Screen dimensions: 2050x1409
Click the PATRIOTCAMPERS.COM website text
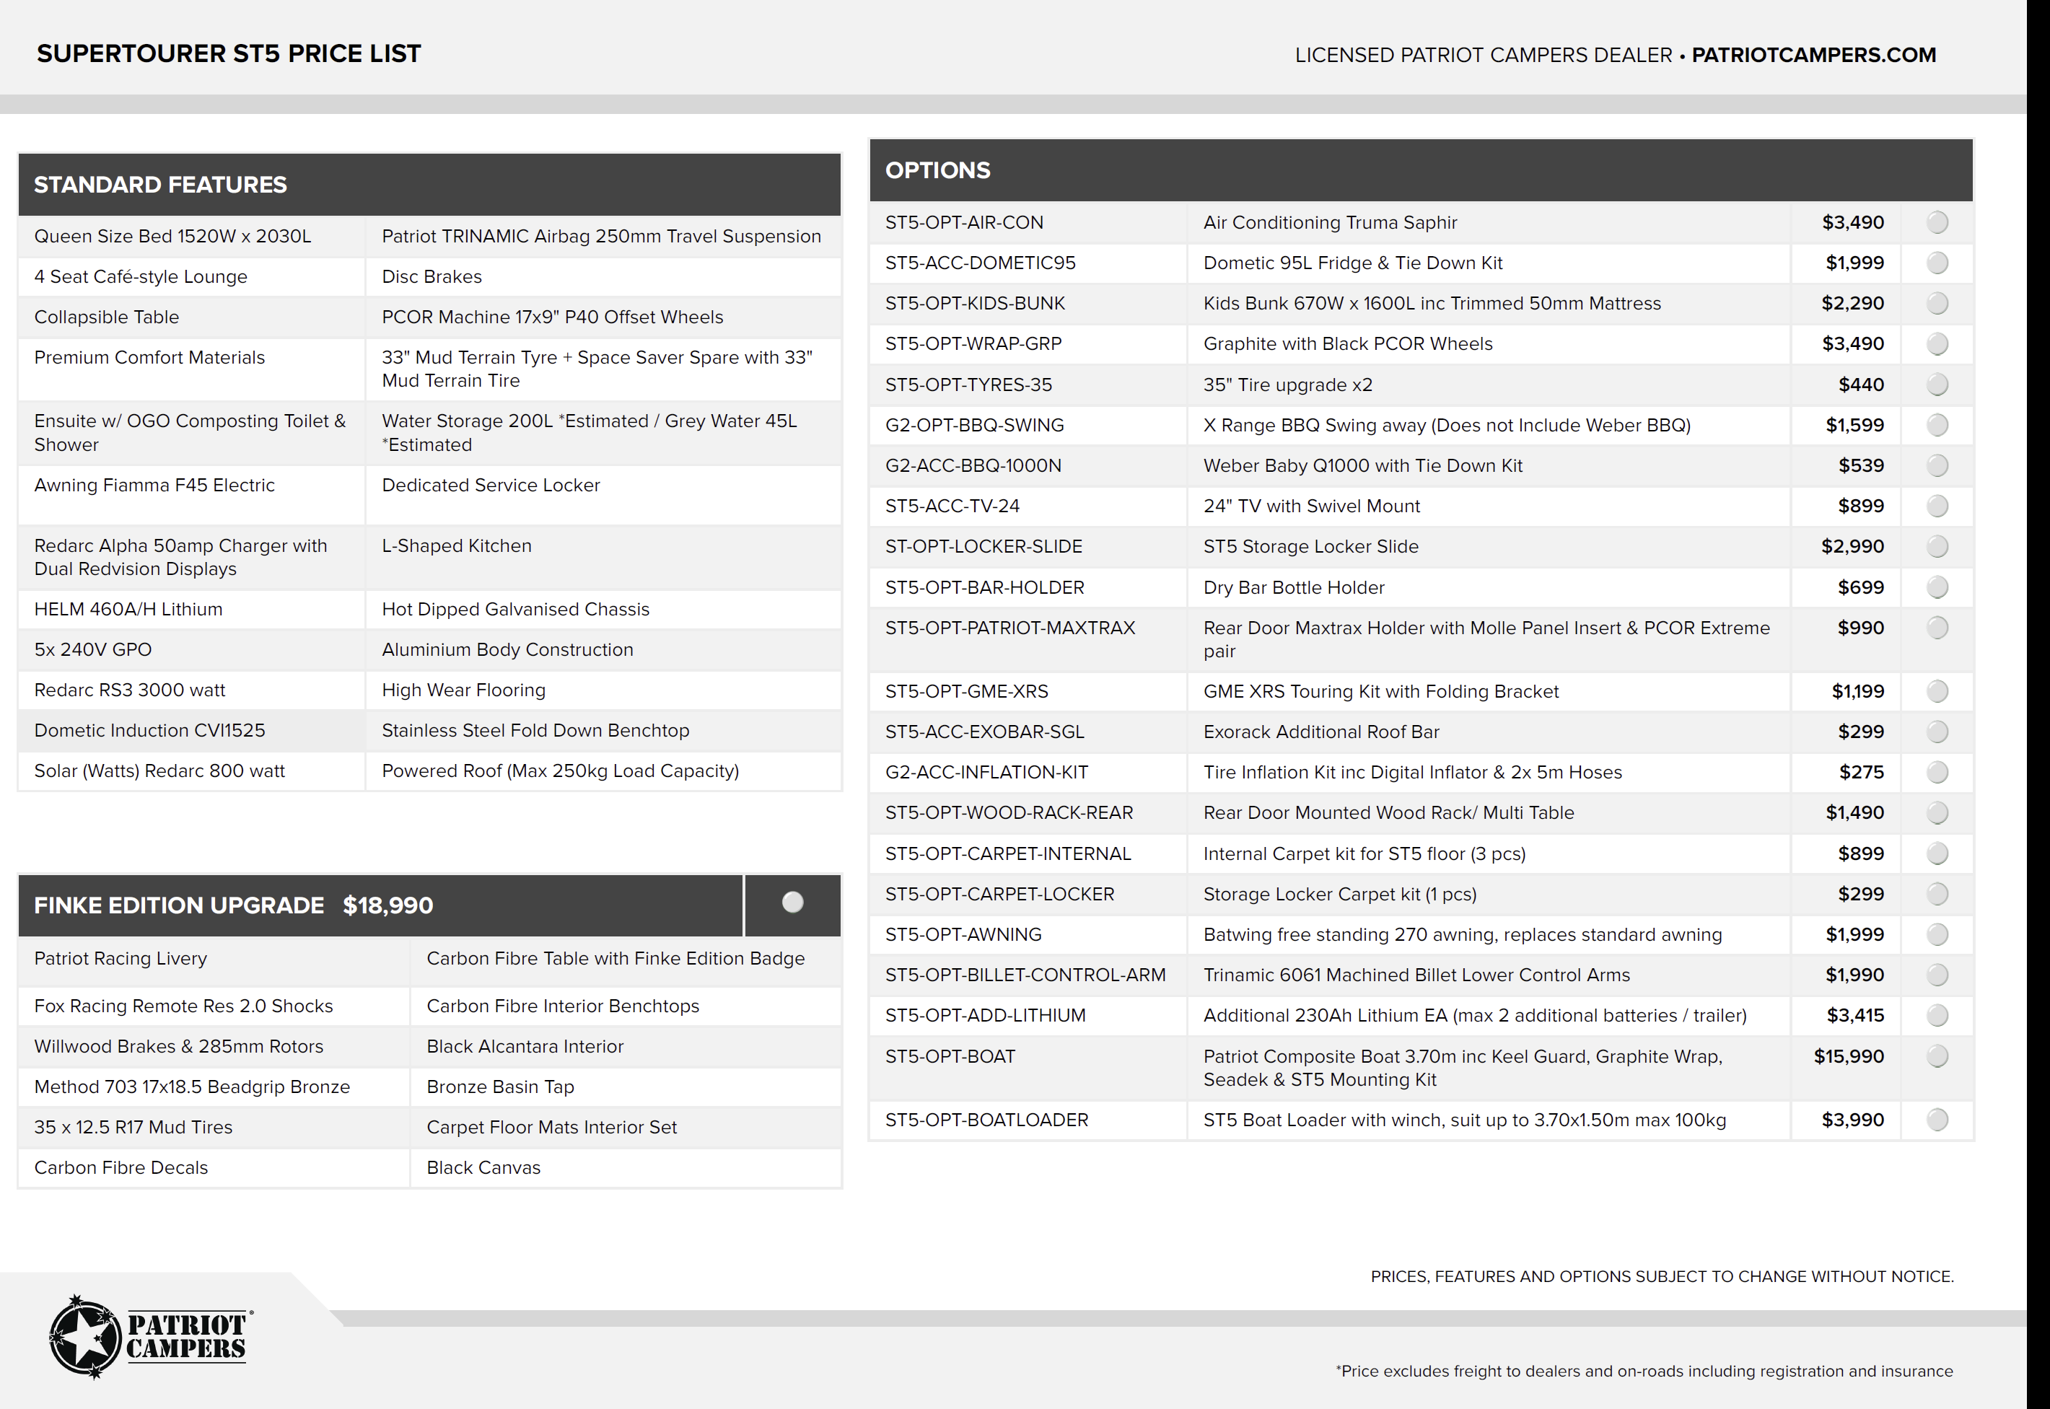(x=1813, y=55)
